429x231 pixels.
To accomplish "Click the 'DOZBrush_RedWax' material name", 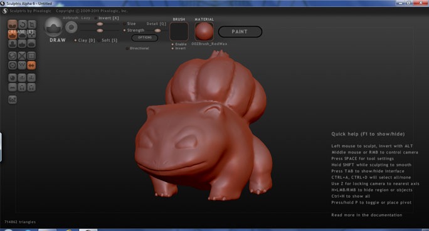I will pyautogui.click(x=209, y=44).
